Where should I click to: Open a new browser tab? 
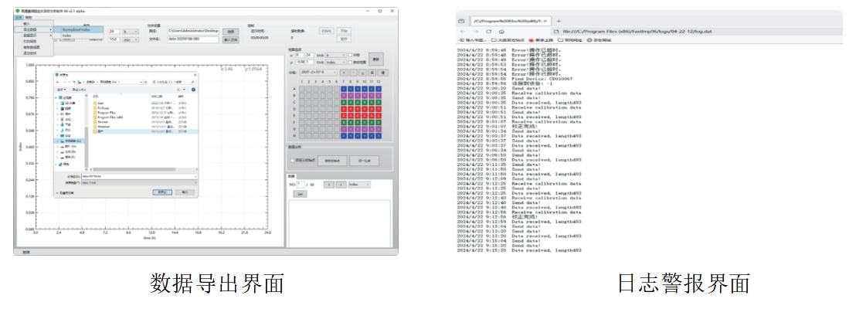[x=559, y=21]
